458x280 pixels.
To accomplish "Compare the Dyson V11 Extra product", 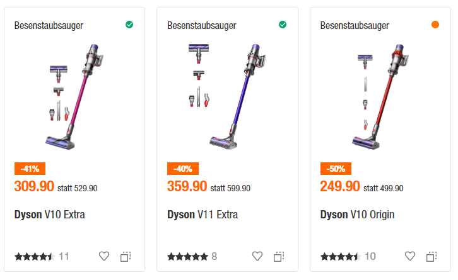I will coord(278,256).
